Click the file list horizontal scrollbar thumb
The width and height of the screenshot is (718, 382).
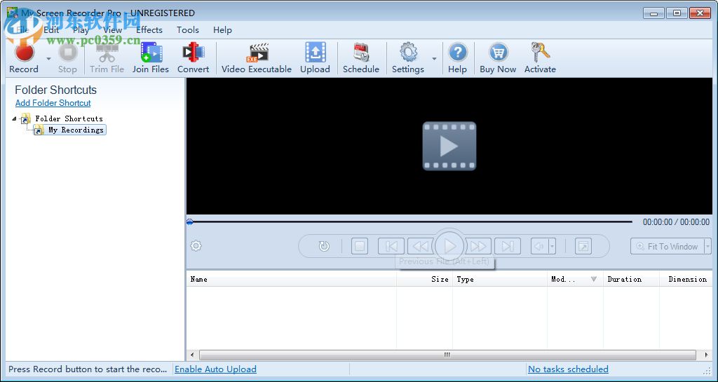447,355
